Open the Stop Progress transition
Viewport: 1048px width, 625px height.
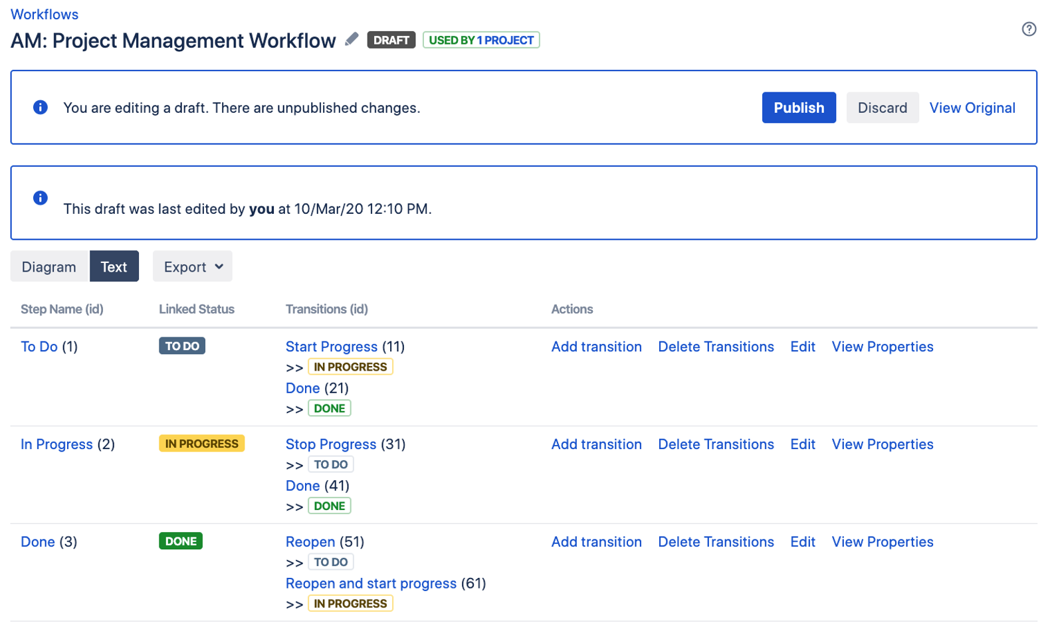pyautogui.click(x=330, y=444)
